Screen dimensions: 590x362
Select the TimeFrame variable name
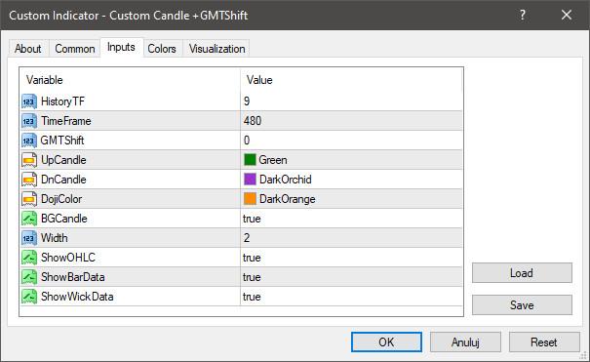point(66,121)
